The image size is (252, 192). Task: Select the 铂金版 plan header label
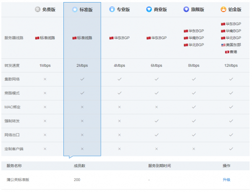235,9
